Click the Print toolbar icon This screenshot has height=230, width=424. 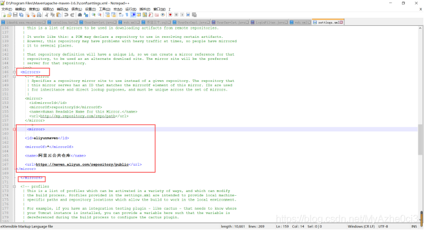(x=39, y=15)
